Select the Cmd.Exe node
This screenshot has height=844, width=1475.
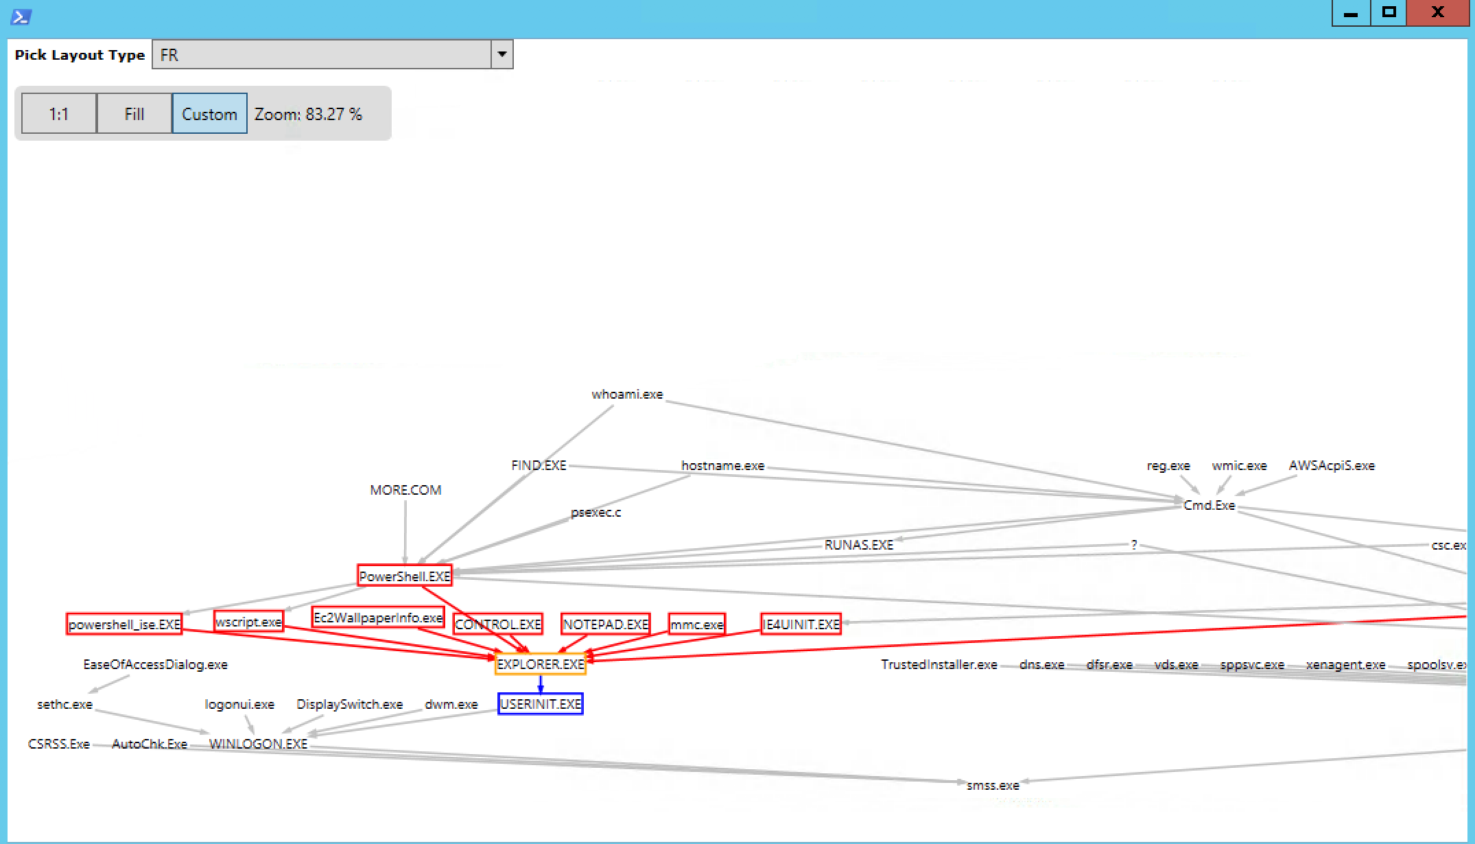tap(1209, 505)
